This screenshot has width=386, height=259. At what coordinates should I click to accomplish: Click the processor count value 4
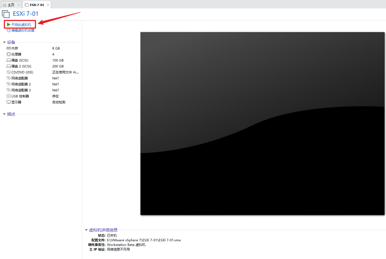click(53, 54)
